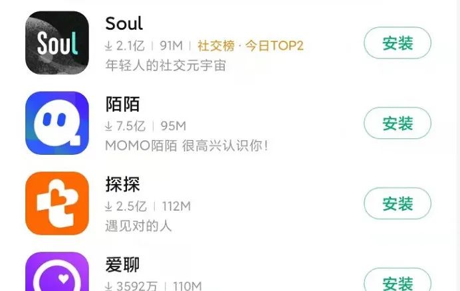Select the 爱聊 app title

coord(122,264)
